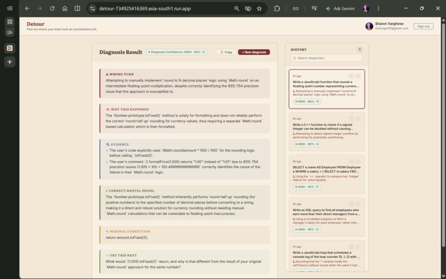The image size is (446, 279).
Task: Click the brain icon beside Why This Happened
Action: [108, 109]
